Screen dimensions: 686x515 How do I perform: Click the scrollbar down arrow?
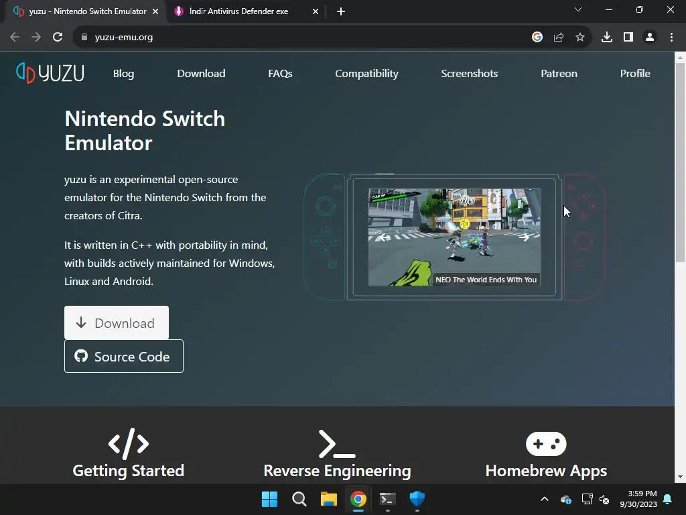pyautogui.click(x=680, y=477)
